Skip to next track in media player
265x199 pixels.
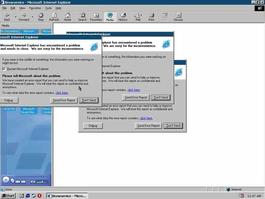pyautogui.click(x=23, y=182)
